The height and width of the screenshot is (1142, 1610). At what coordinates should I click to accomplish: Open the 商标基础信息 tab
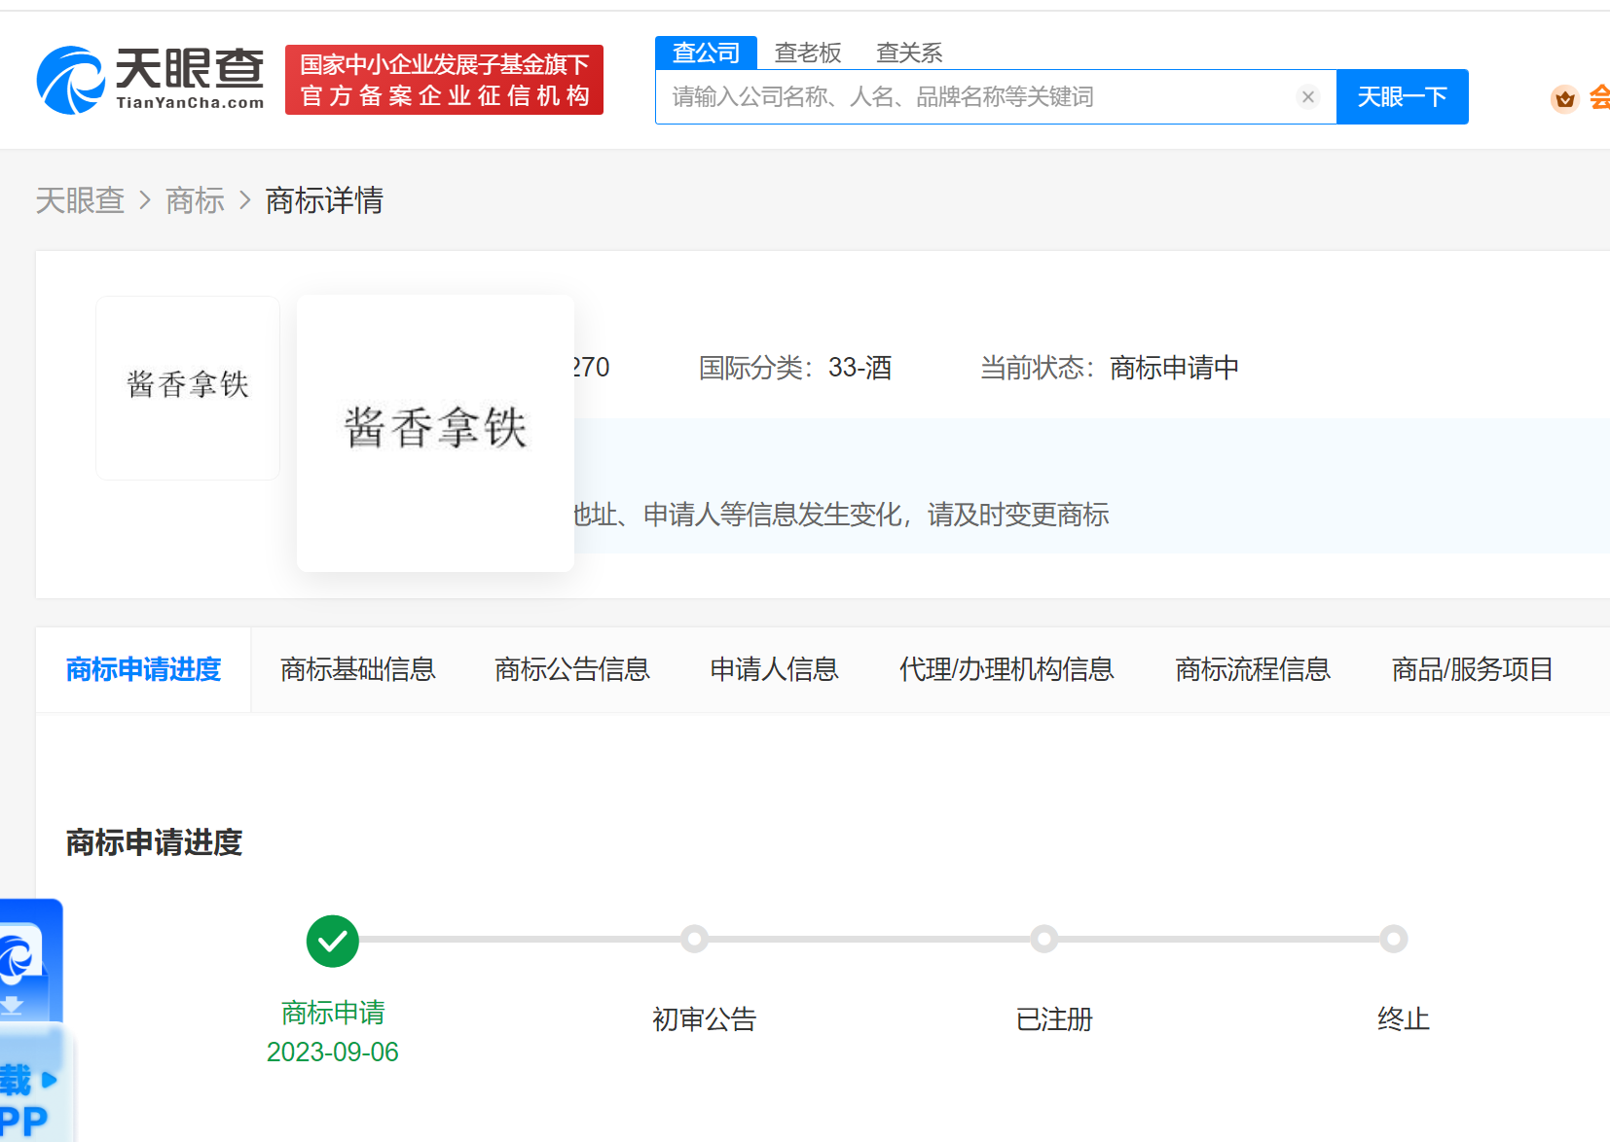tap(357, 669)
